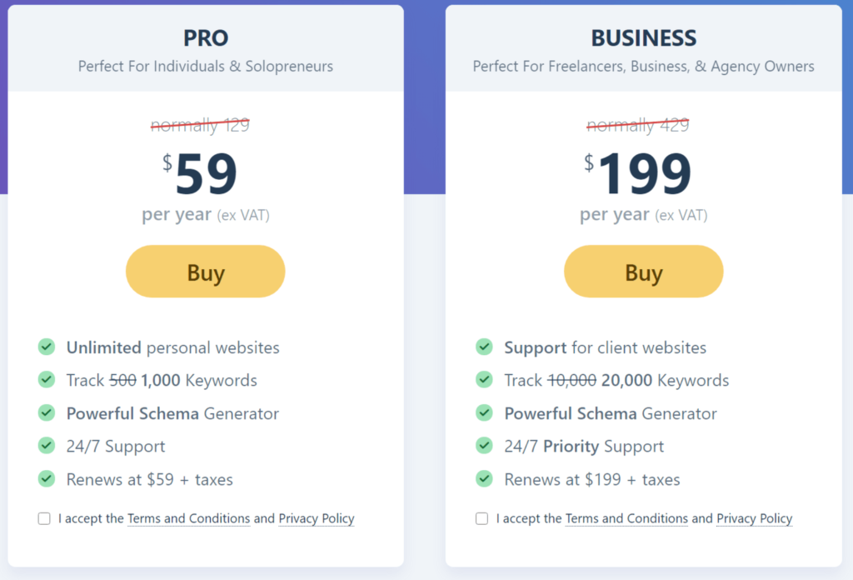Click the check icon next to 24/7 Support
Screen dimensions: 853x580
coord(46,446)
